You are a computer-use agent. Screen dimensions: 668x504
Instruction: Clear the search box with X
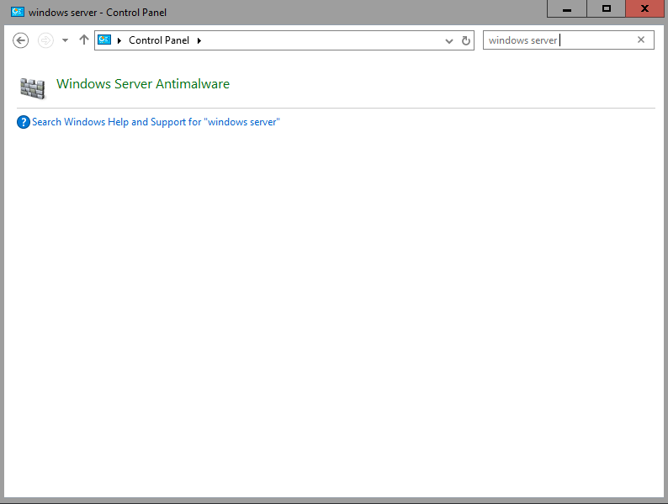coord(641,40)
